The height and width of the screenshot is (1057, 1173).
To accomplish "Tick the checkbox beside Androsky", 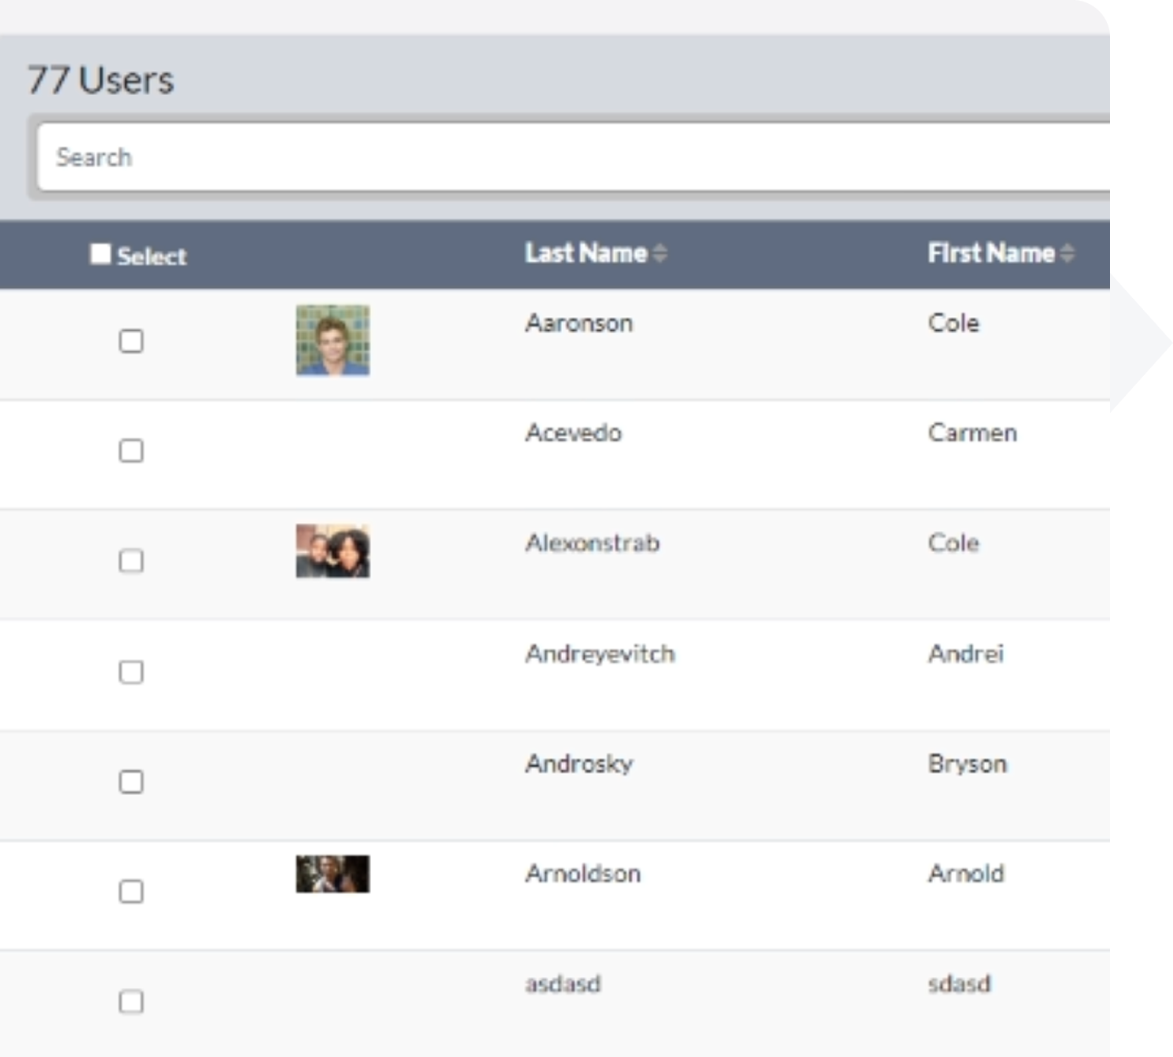I will coord(131,783).
